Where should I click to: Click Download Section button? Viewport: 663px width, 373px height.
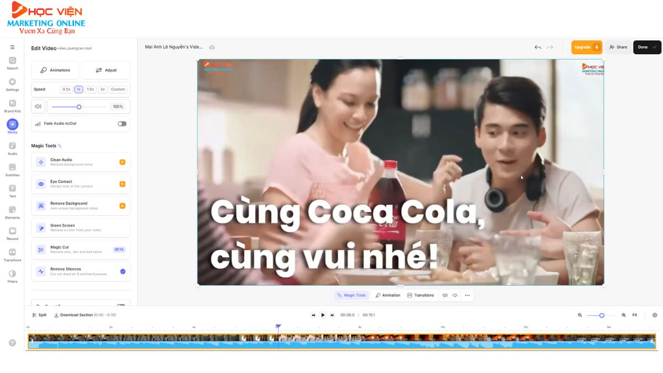[x=85, y=315]
